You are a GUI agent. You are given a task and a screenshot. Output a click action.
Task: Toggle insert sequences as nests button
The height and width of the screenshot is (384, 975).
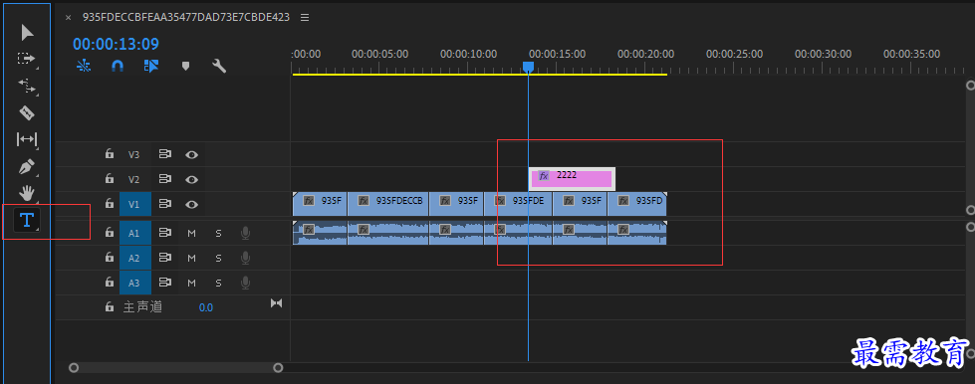tap(84, 66)
